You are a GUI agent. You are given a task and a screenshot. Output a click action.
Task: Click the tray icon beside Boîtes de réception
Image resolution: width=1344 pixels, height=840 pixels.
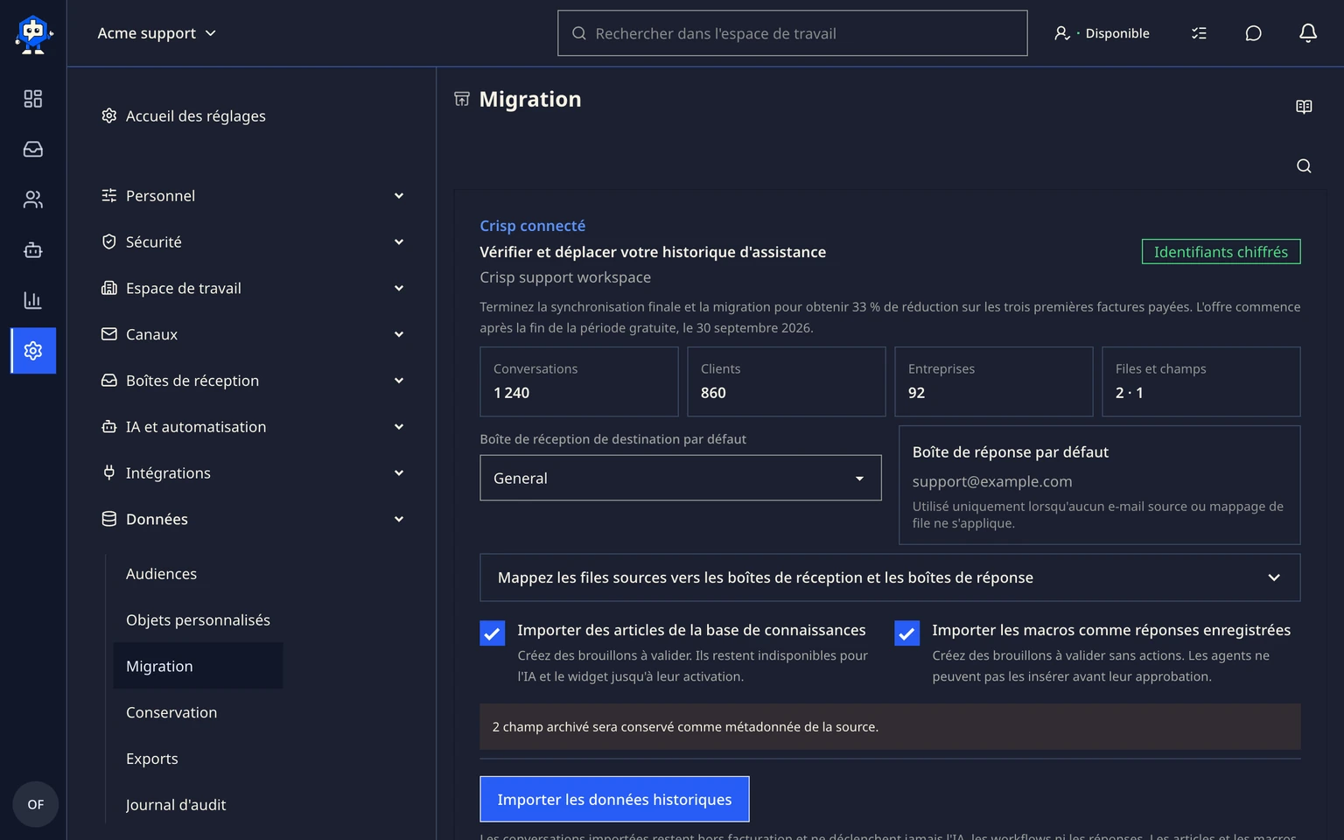[x=109, y=381]
